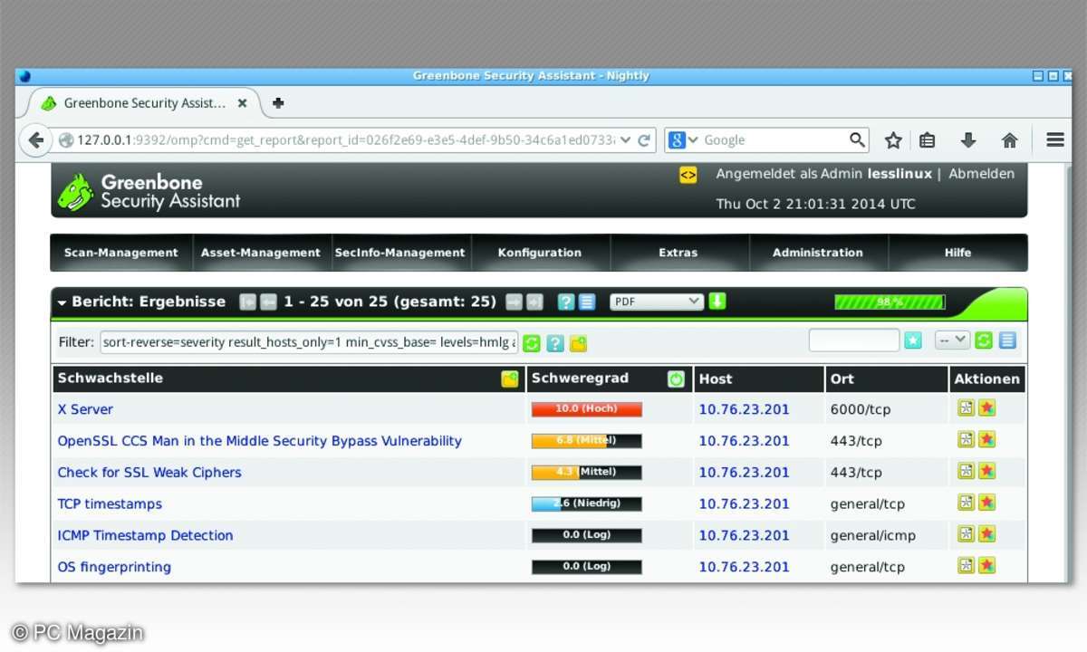Open the Asset-Management menu
The height and width of the screenshot is (652, 1087).
coord(261,253)
